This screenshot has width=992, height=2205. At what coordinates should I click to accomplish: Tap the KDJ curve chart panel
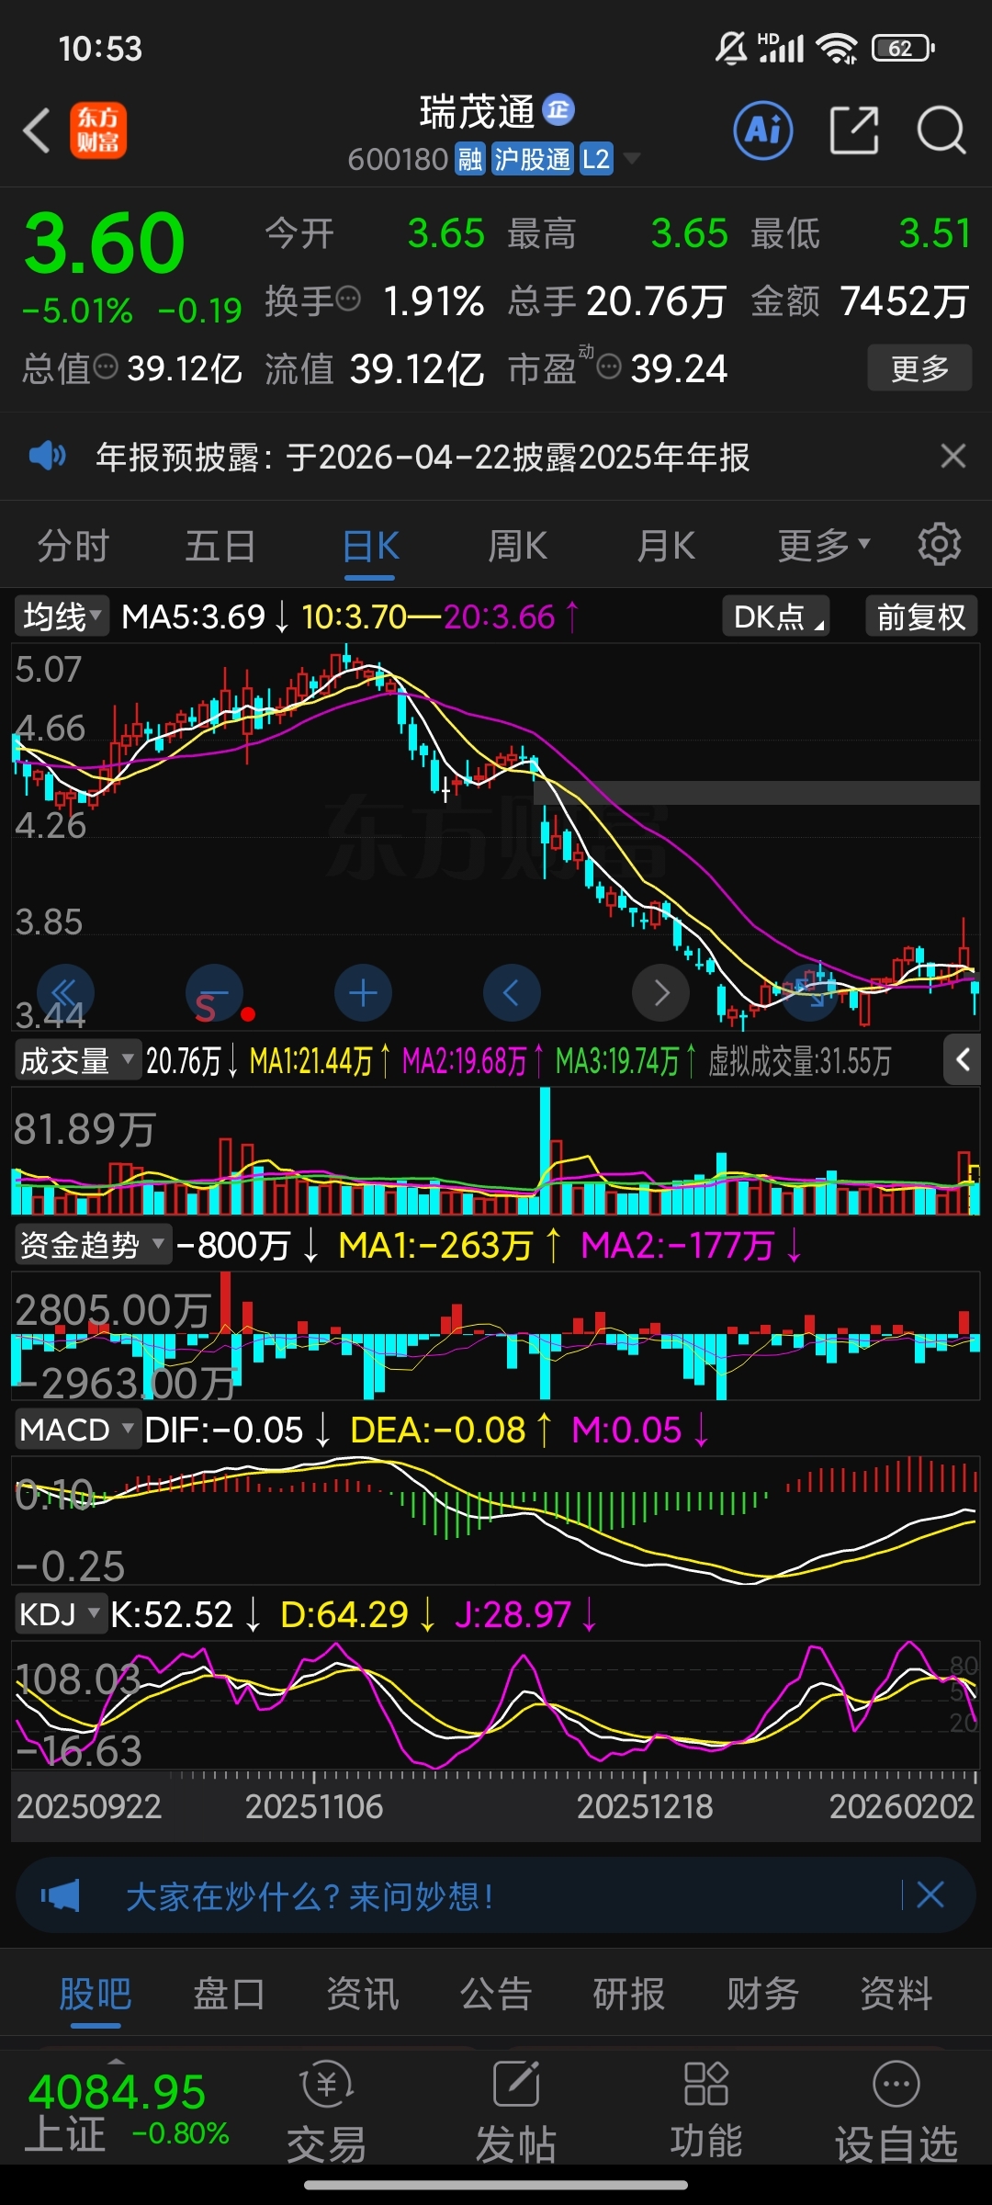point(496,1705)
